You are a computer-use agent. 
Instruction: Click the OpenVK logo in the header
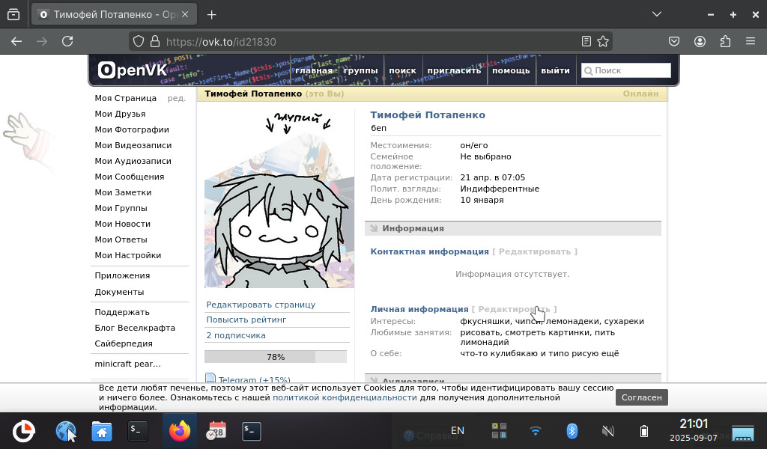[x=133, y=70]
